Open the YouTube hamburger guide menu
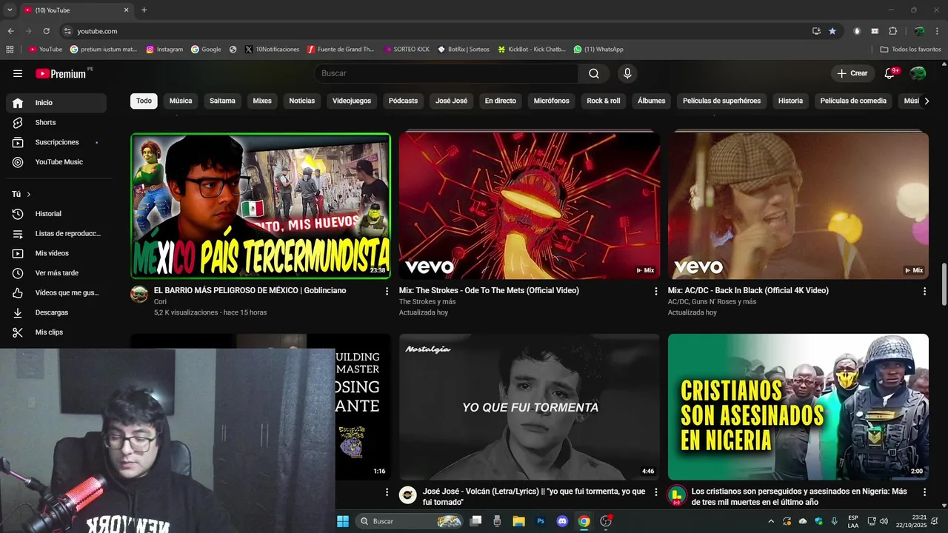The image size is (948, 533). point(18,73)
